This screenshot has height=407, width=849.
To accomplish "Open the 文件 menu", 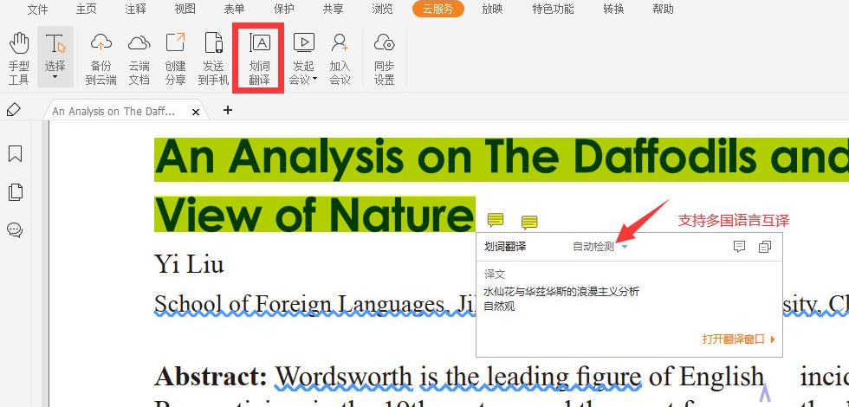I will point(37,9).
